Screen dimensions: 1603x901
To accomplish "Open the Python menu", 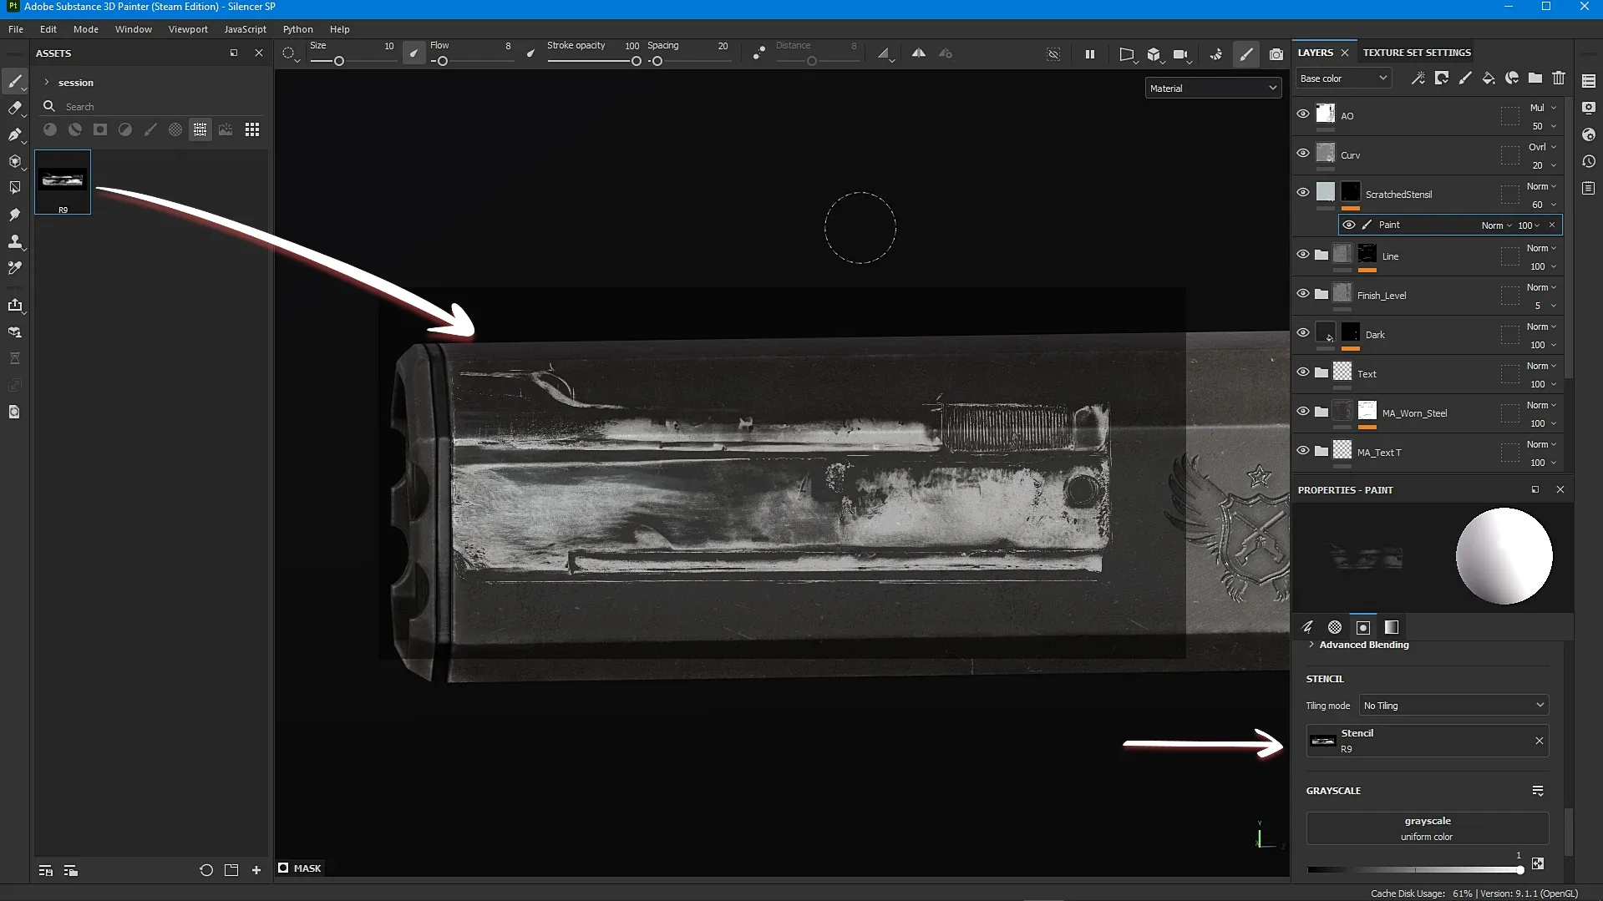I will coord(298,29).
